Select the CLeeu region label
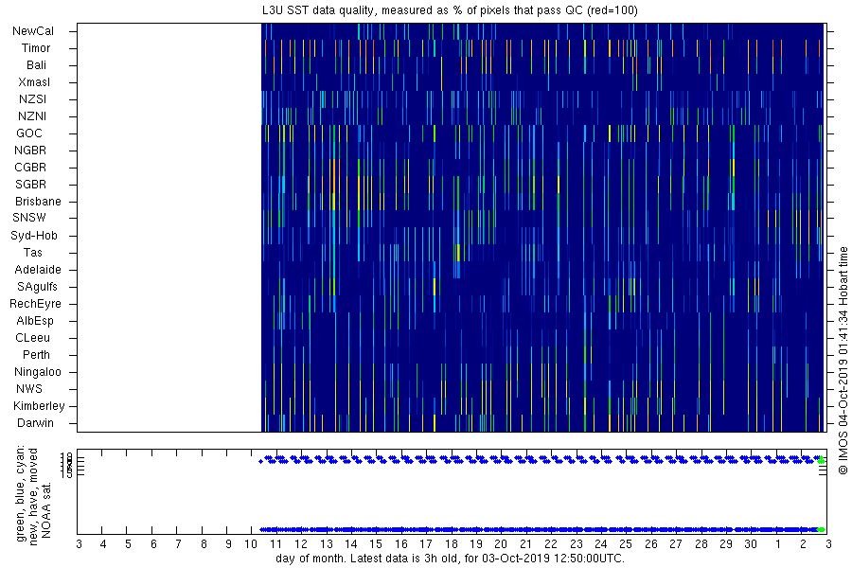This screenshot has width=852, height=568. (x=32, y=338)
